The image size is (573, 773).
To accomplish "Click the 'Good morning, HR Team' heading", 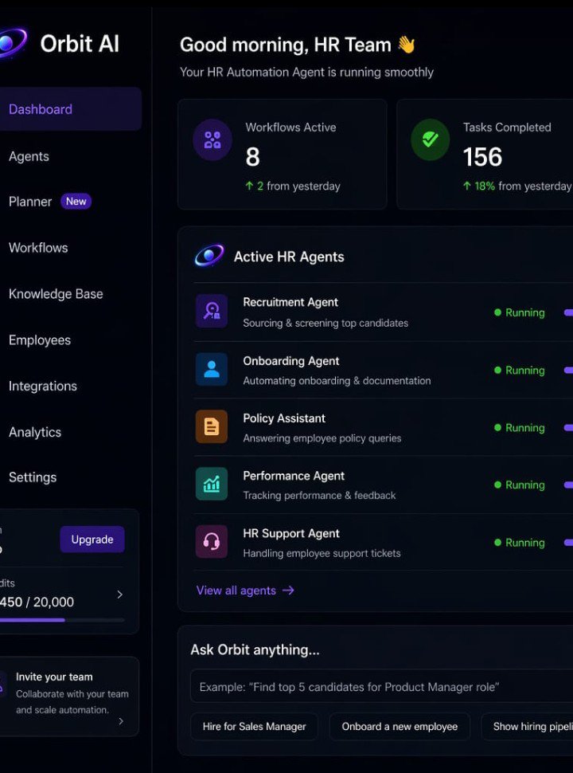I will point(286,45).
